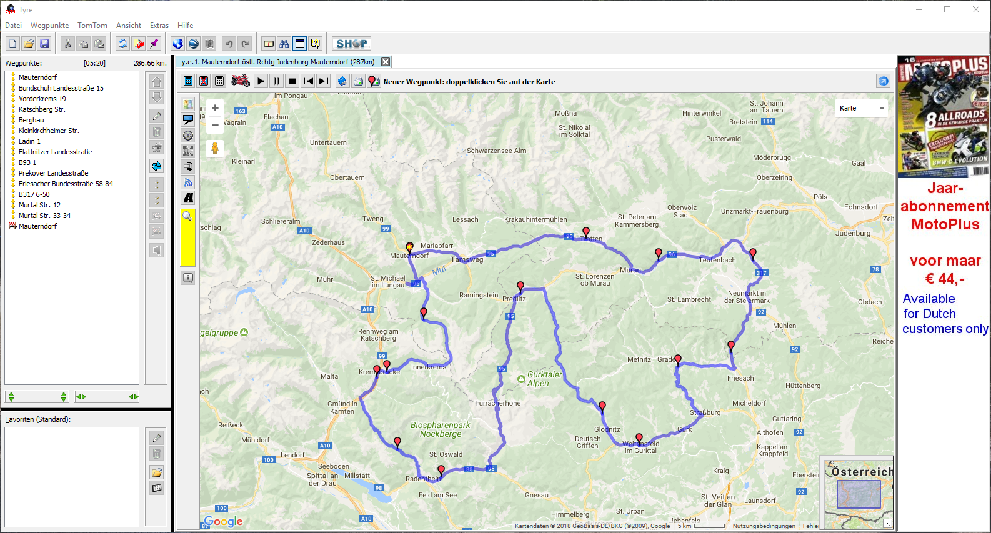The width and height of the screenshot is (991, 533).
Task: Click the road view icon
Action: click(188, 198)
